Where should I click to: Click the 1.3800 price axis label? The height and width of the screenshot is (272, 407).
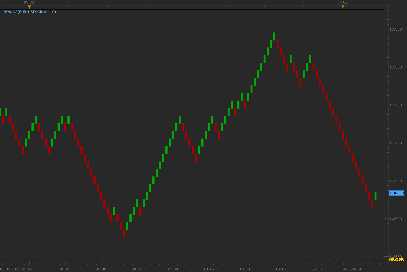point(396,67)
